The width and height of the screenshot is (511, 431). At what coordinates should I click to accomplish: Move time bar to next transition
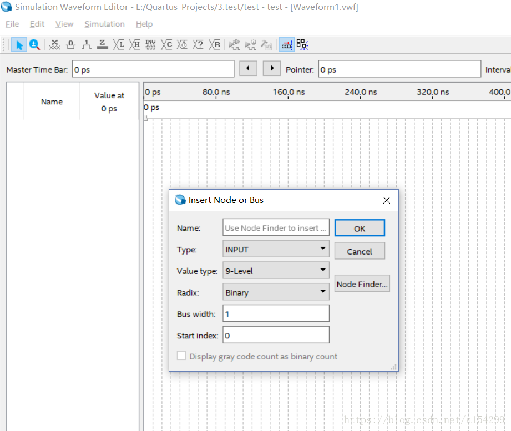pos(272,68)
